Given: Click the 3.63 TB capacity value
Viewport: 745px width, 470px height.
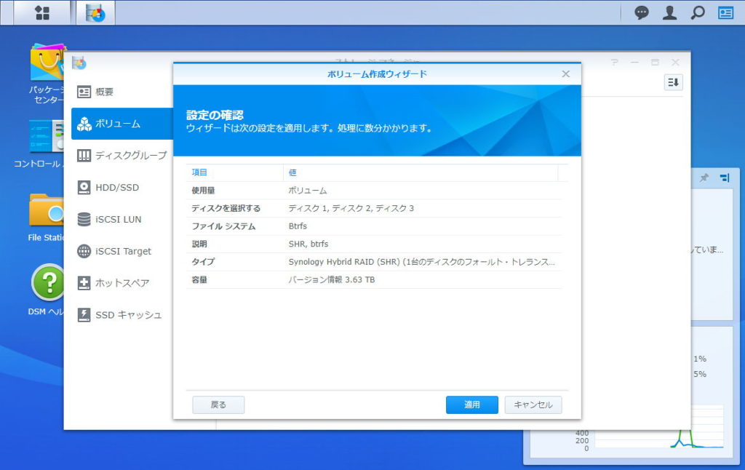Looking at the screenshot, I should tap(332, 280).
